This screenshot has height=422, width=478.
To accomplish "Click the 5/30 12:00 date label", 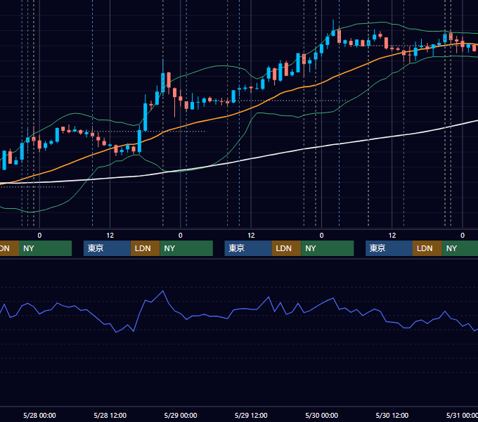I will [392, 415].
